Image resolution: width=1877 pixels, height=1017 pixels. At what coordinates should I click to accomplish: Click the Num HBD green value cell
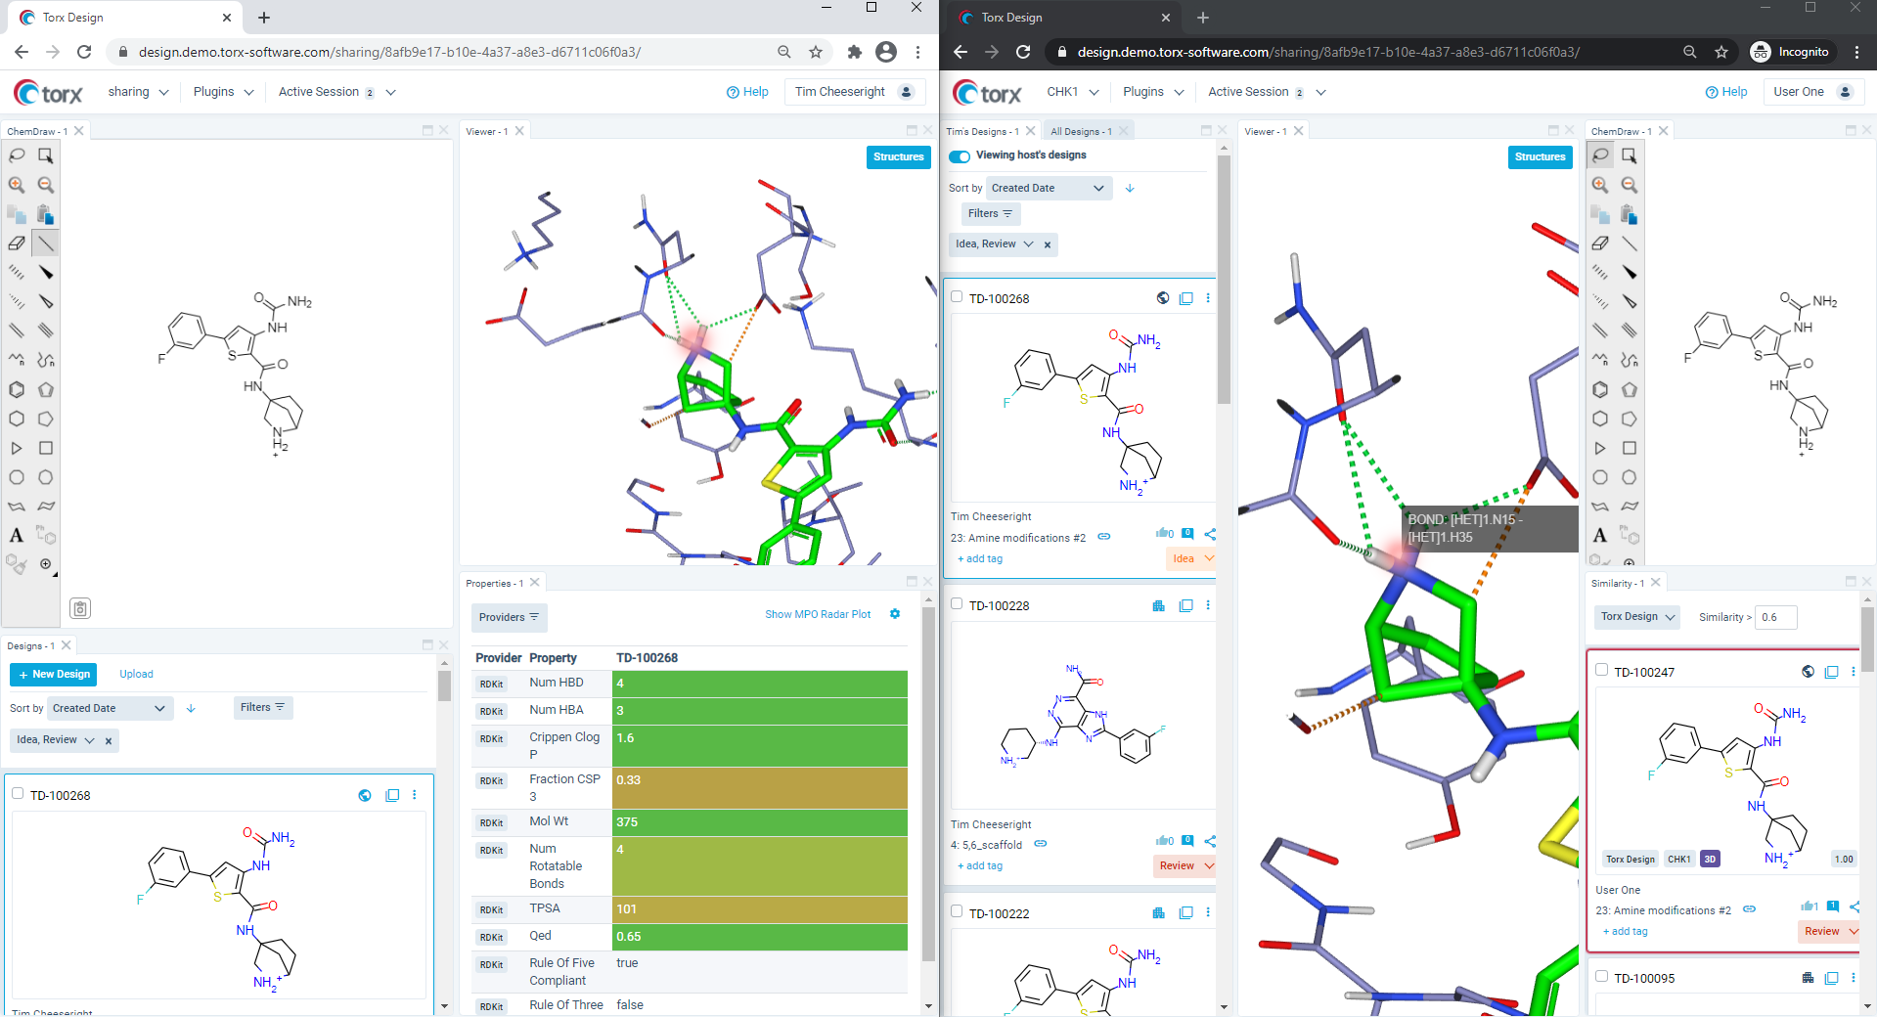(760, 684)
